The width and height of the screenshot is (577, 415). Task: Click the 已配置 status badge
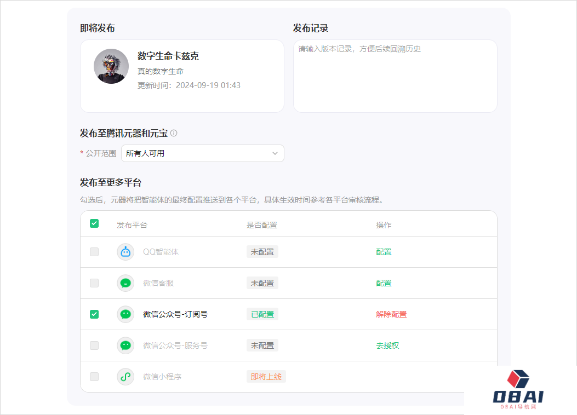point(262,314)
